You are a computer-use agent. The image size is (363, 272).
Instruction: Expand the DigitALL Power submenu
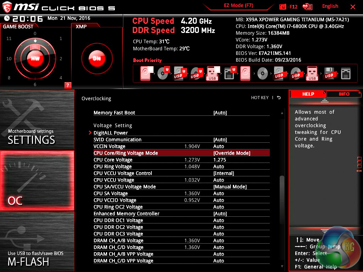111,133
